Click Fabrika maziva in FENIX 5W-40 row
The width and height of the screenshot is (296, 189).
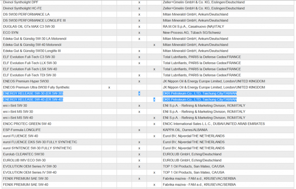[199, 184]
